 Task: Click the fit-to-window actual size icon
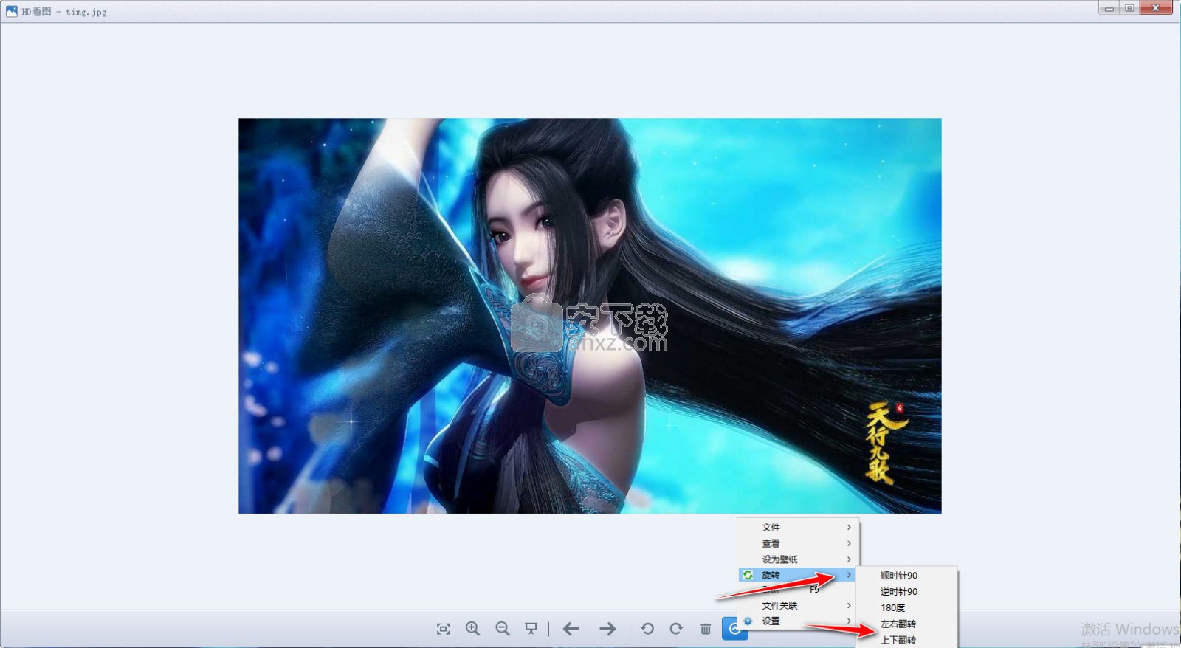(x=443, y=629)
